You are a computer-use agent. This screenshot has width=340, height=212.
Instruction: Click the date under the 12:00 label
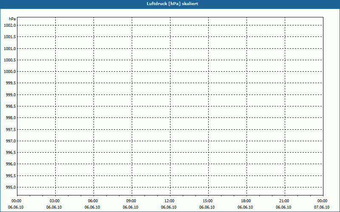click(170, 207)
